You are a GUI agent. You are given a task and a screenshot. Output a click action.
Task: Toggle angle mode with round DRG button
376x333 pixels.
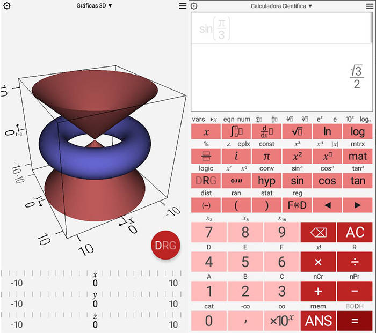[165, 246]
